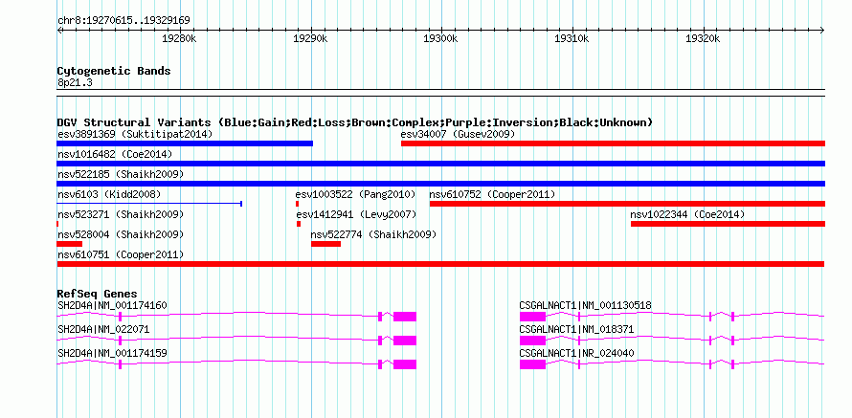Screen dimensions: 852x418
Task: Click the 19300k ruler tick label
Action: (x=440, y=39)
